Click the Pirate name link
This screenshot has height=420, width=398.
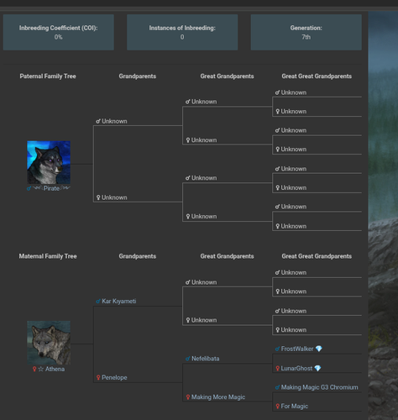pos(51,188)
